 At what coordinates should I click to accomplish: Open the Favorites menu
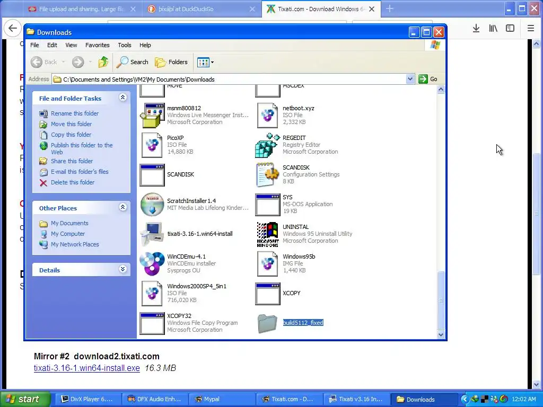point(98,45)
